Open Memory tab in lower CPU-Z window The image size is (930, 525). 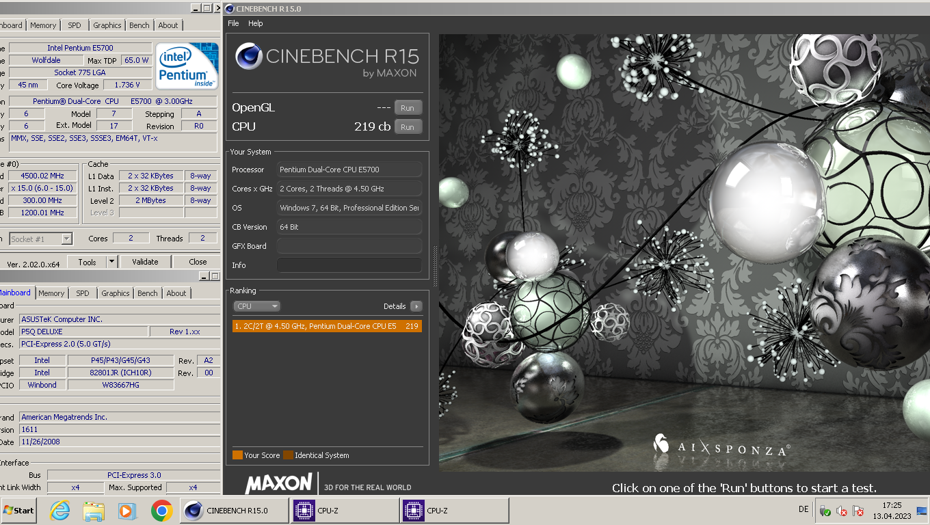51,293
